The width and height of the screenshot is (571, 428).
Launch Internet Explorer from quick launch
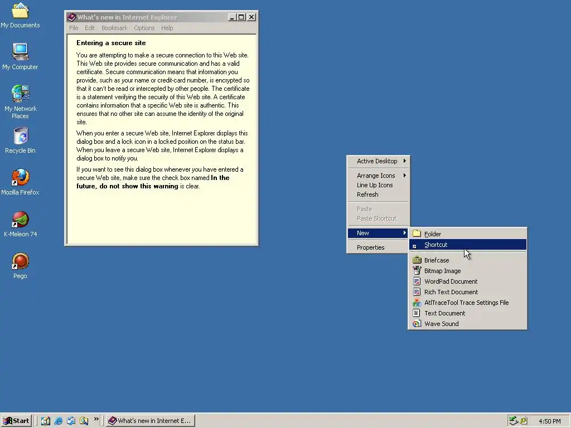pyautogui.click(x=58, y=421)
